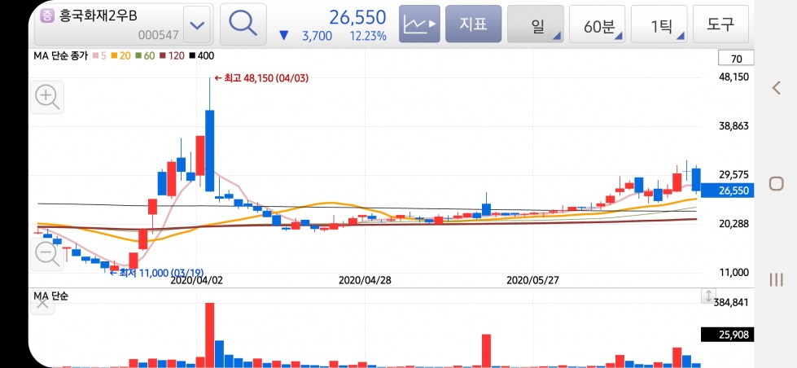Screen dimensions: 797x368
Task: Open the 도구 tools button
Action: click(x=720, y=24)
